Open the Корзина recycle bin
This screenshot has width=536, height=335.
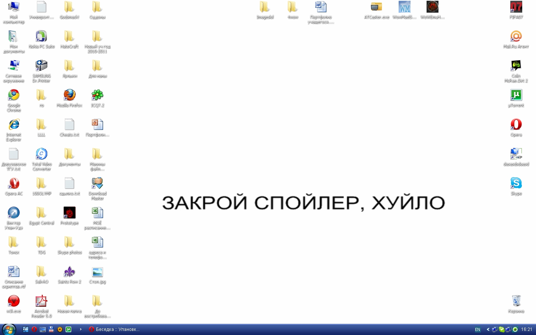(516, 301)
